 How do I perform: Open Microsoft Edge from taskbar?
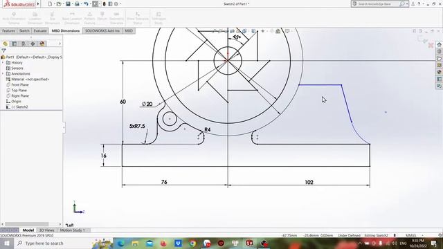(x=121, y=243)
